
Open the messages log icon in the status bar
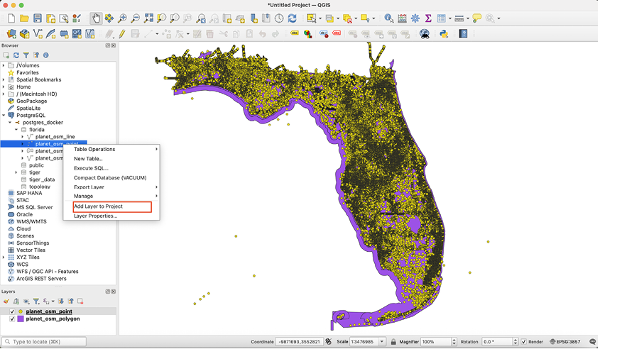[592, 341]
